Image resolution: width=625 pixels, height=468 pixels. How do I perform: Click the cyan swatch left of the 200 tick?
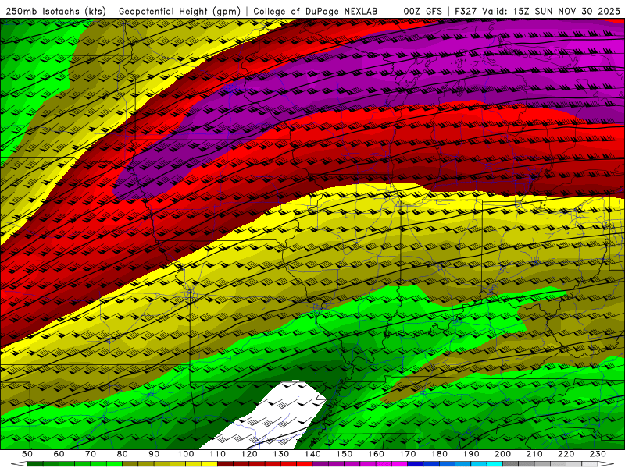(x=495, y=464)
